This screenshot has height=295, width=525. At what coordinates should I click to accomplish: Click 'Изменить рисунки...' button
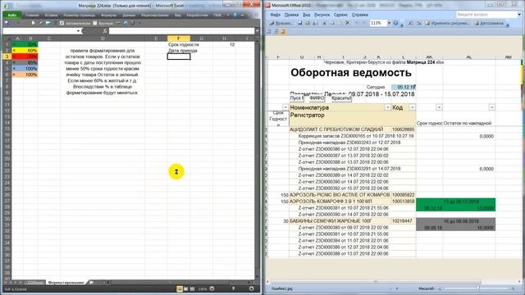click(x=448, y=23)
